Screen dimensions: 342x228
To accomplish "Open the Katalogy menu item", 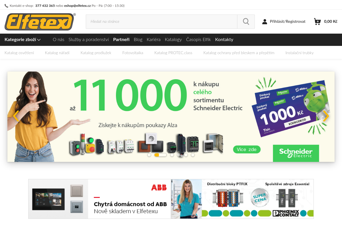I will (x=173, y=40).
